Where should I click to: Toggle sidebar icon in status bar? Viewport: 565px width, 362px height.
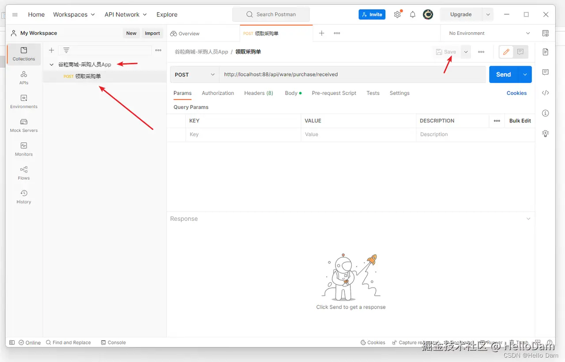pos(12,343)
